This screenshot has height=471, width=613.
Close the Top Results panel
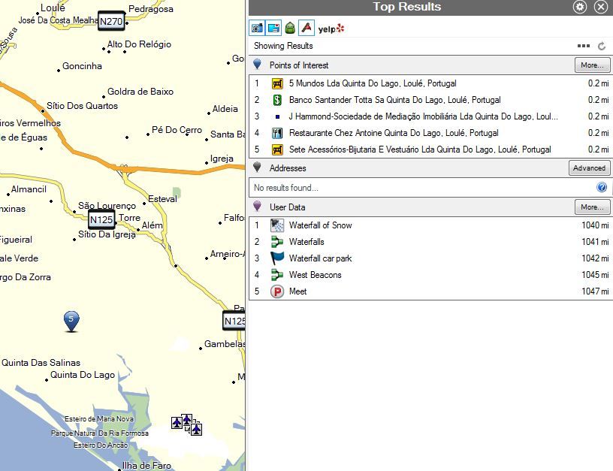point(600,7)
